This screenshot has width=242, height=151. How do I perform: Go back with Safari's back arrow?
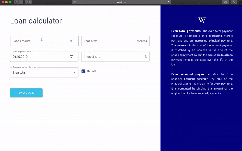click(x=16, y=2)
